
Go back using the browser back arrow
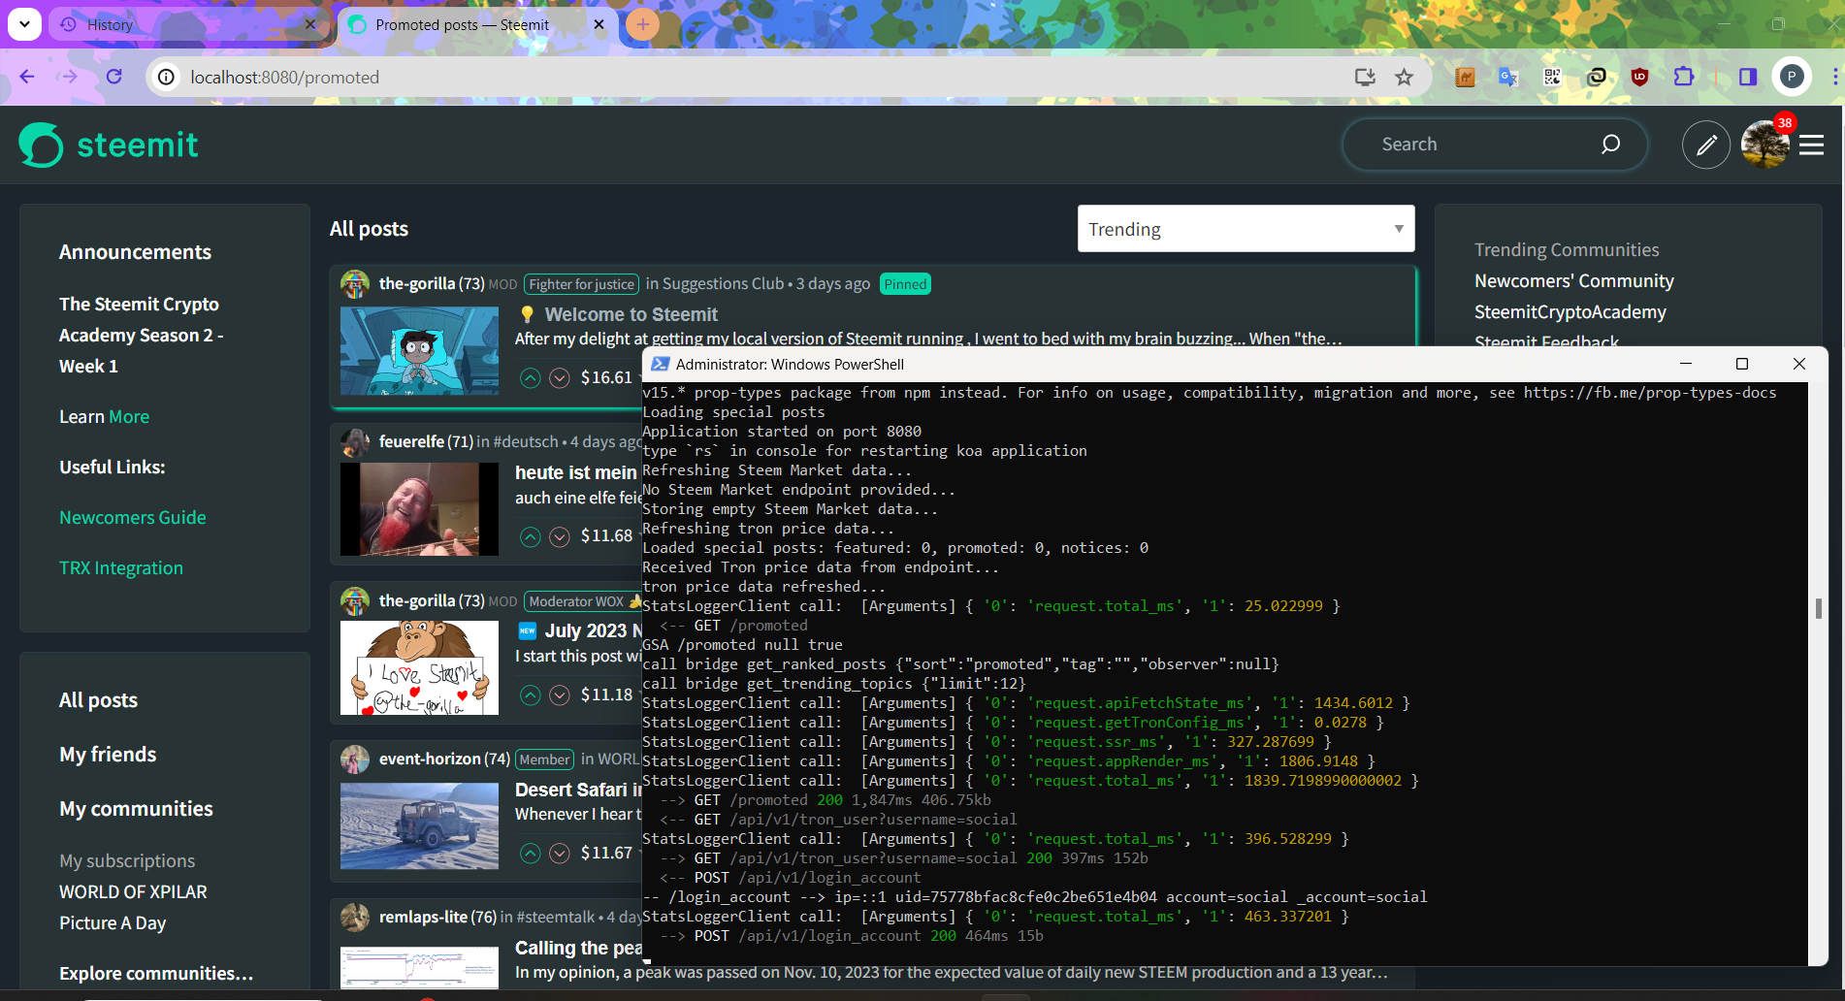[27, 77]
